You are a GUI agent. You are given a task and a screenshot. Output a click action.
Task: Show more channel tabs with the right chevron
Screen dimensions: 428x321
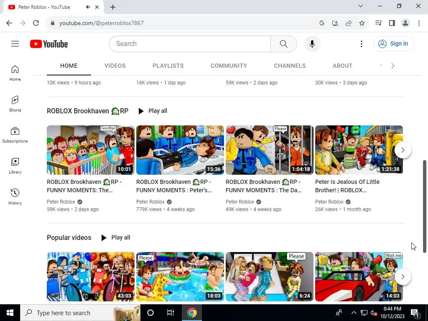coord(393,66)
